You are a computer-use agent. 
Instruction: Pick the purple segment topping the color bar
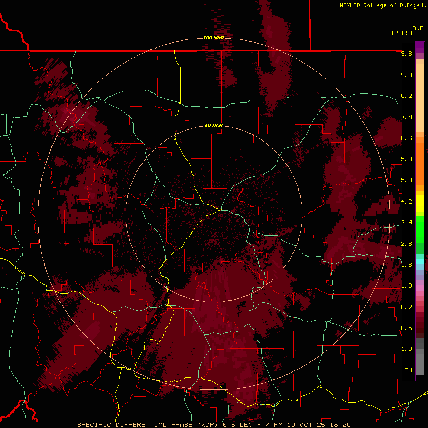click(420, 48)
